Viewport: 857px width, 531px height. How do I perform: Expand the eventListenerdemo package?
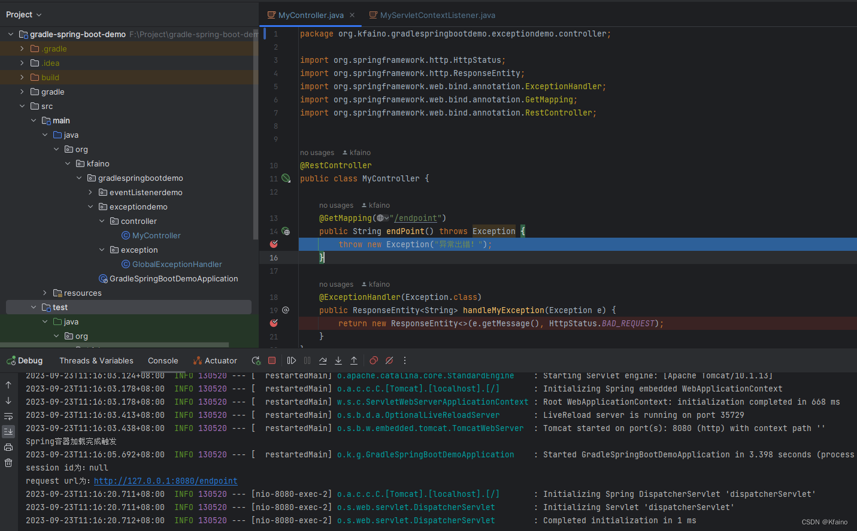90,192
